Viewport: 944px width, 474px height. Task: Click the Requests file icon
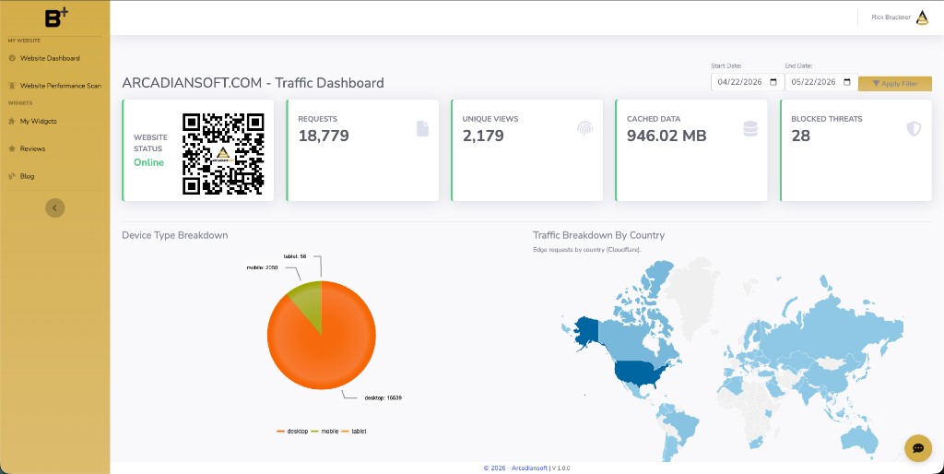click(x=422, y=128)
